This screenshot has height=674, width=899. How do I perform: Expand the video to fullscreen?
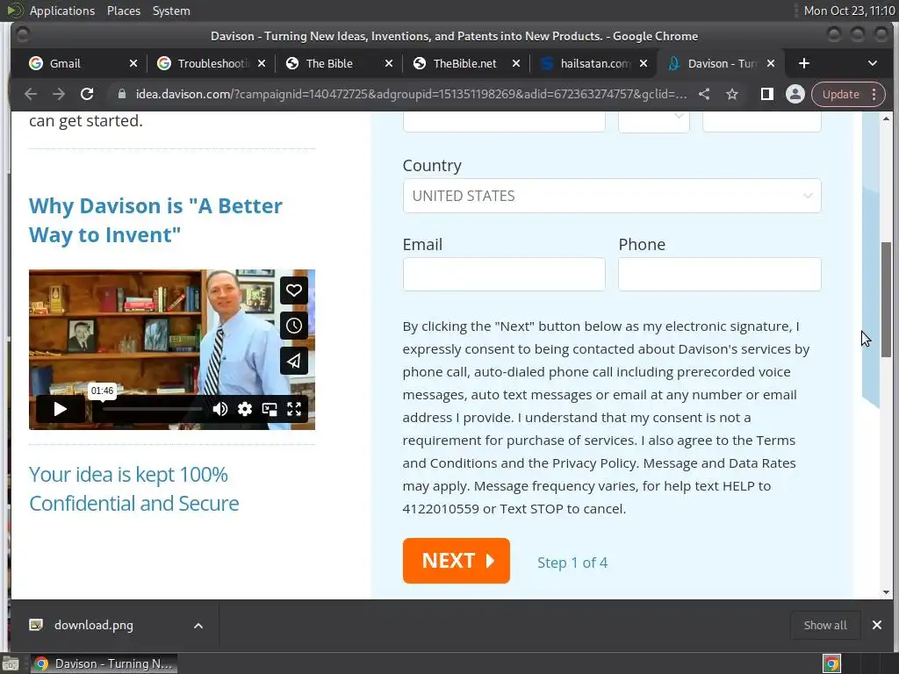point(294,409)
